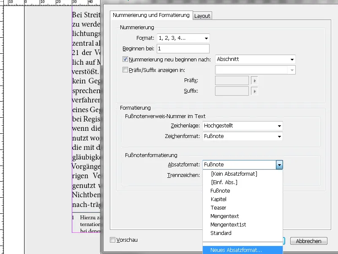Enable Präfix/Suffix anzeigen in
Screen dimensions: 338x254
(x=125, y=69)
